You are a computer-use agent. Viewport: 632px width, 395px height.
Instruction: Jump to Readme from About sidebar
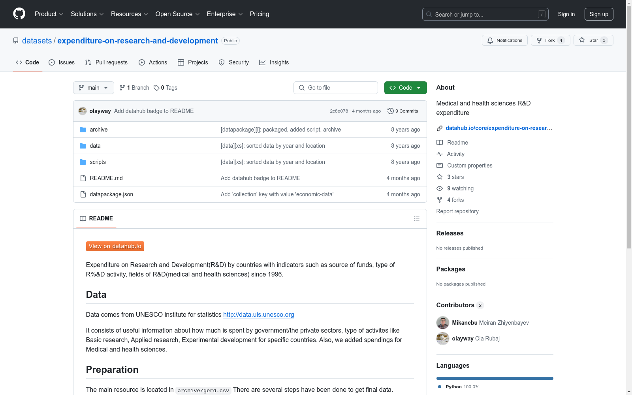452,143
